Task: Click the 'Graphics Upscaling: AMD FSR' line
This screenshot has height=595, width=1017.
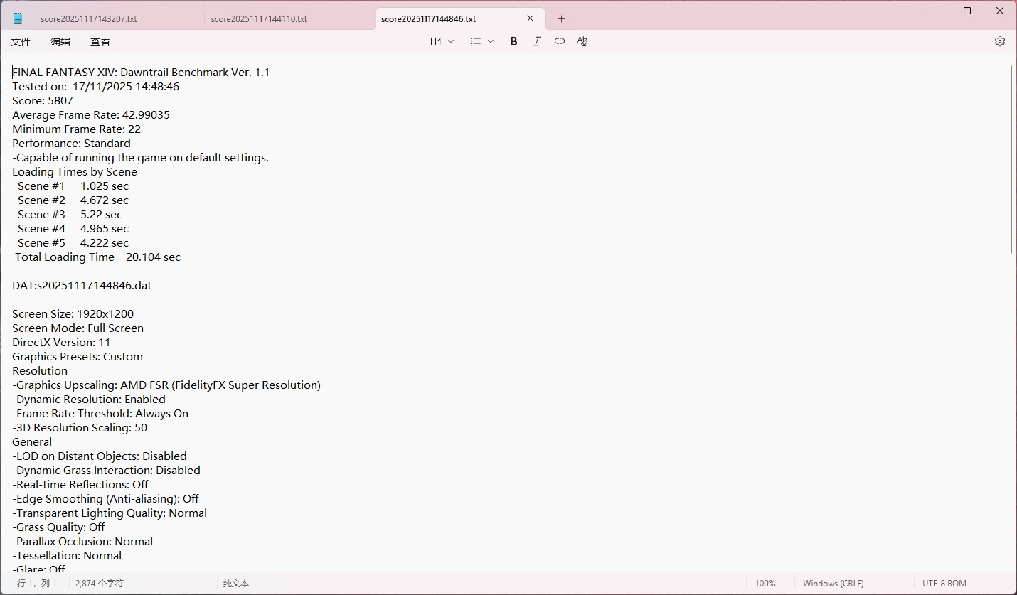Action: coord(166,385)
